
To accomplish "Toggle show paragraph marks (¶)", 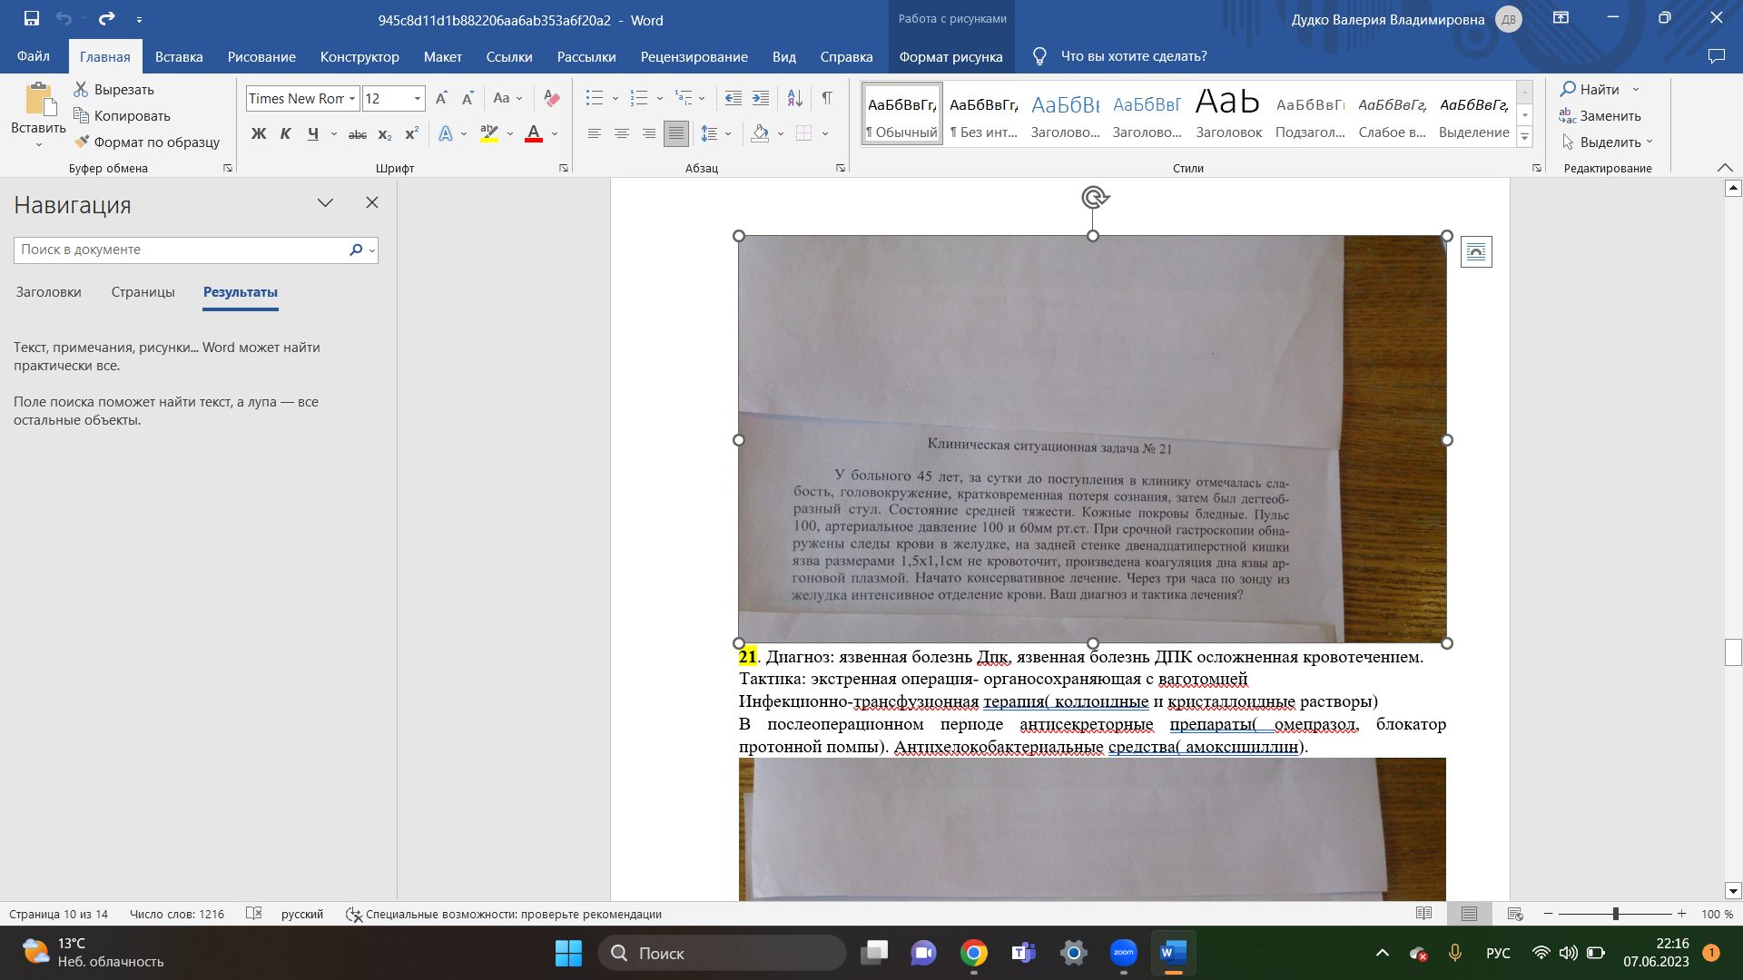I will click(x=827, y=98).
